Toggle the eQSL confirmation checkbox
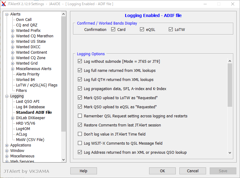This screenshot has width=240, height=178. click(142, 29)
